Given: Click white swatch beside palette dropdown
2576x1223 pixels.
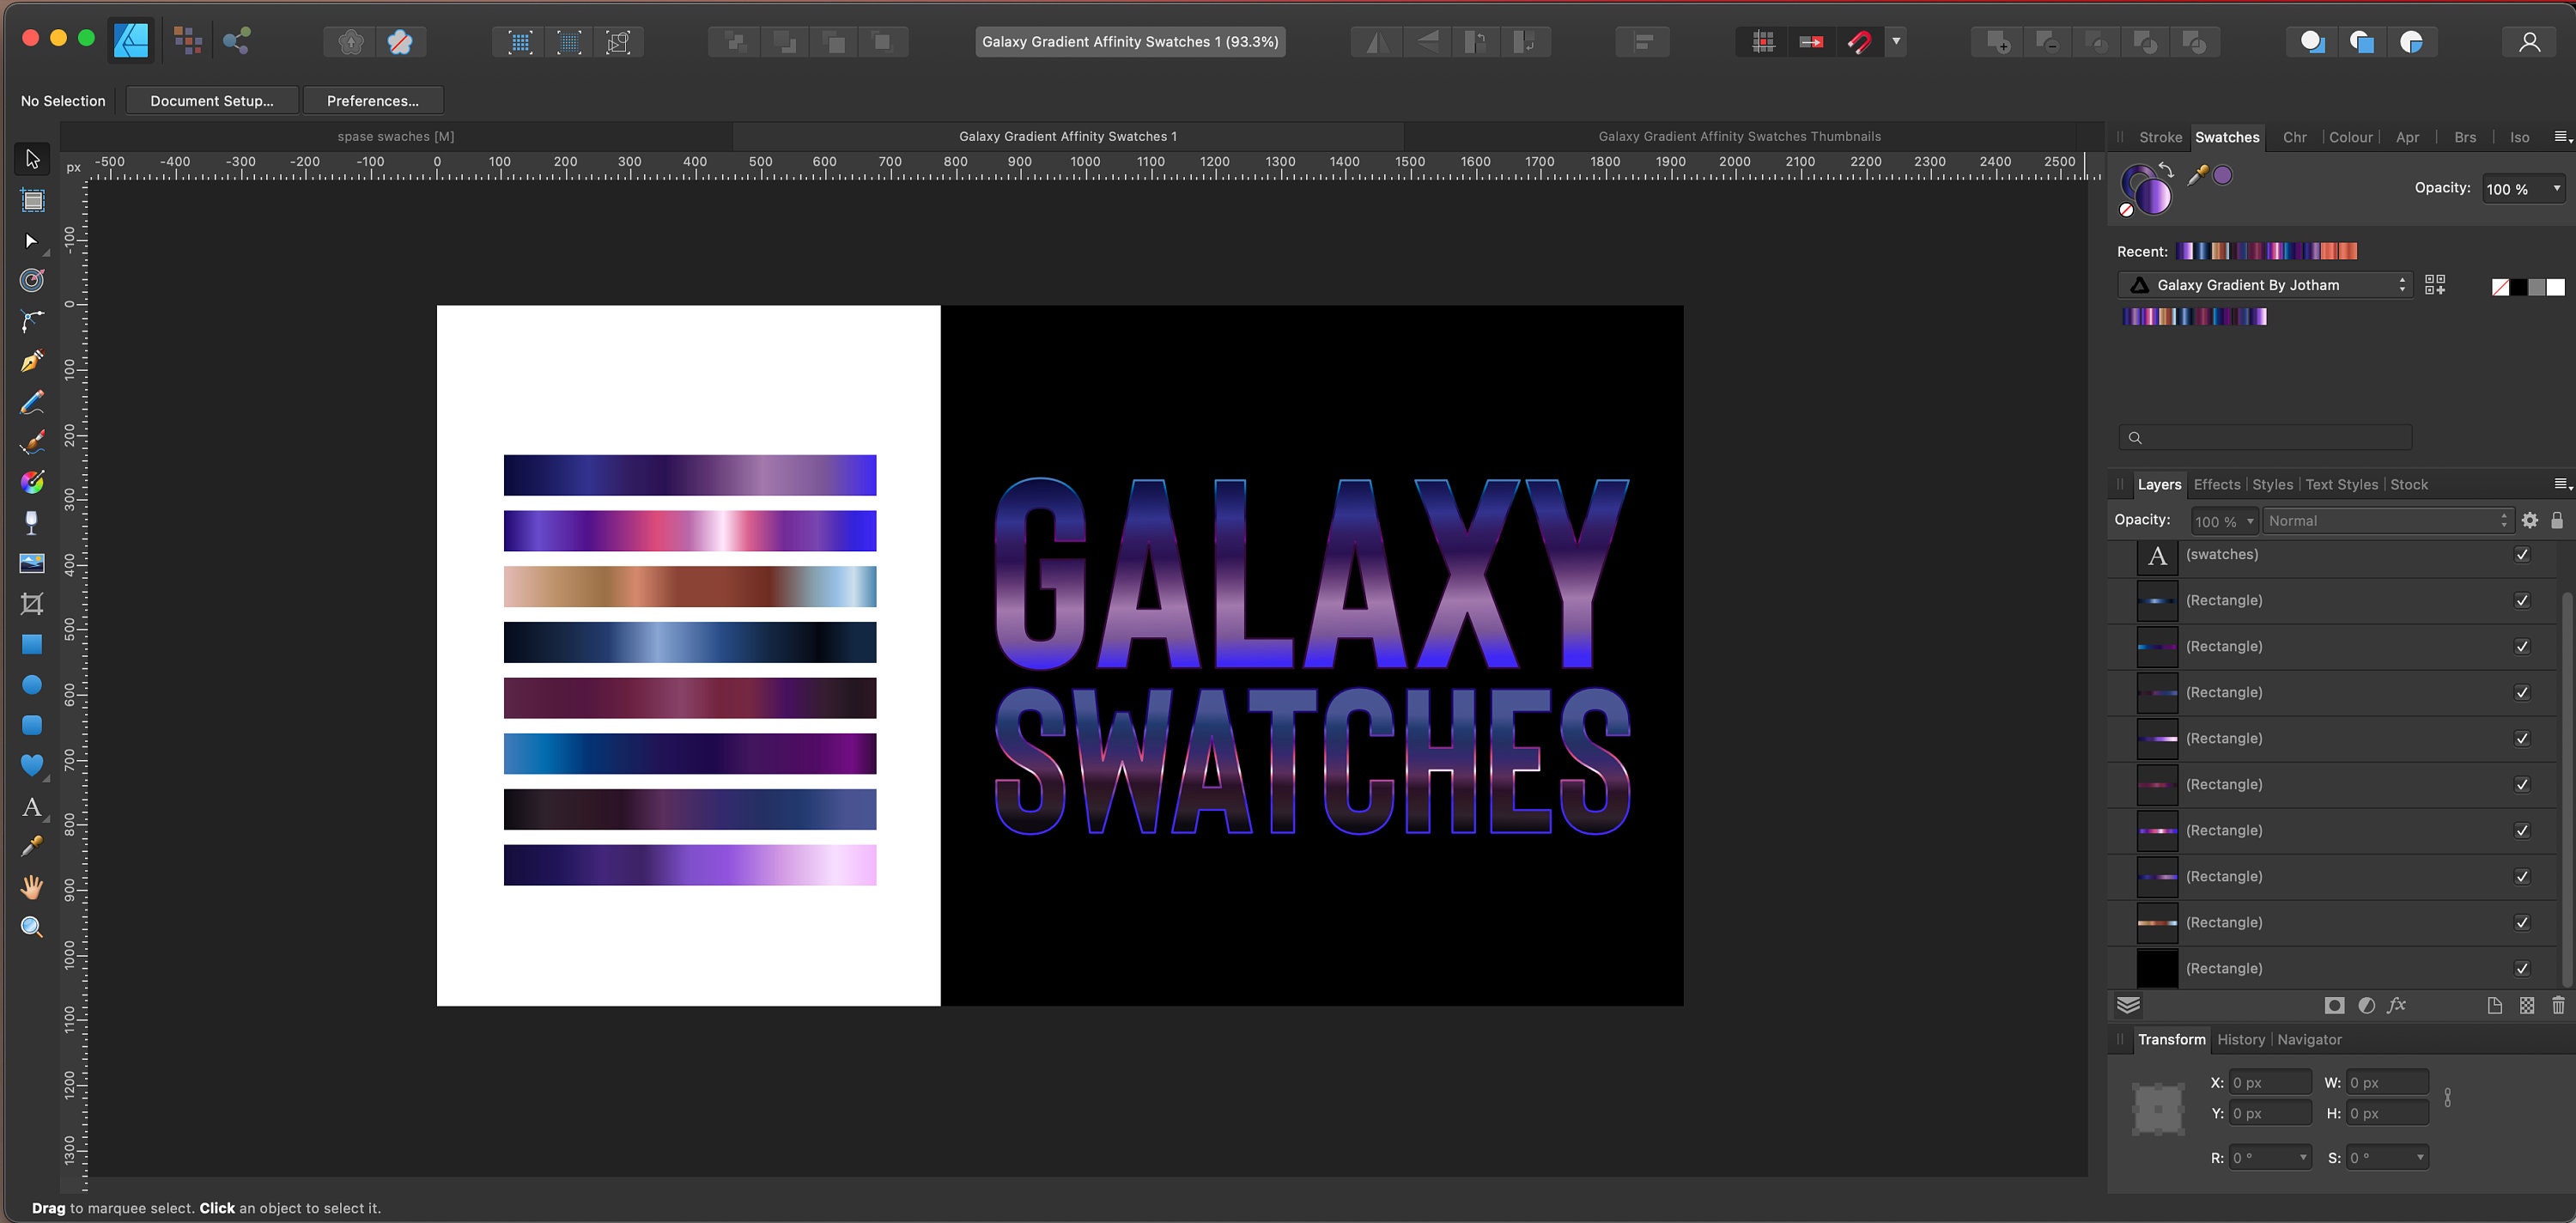Looking at the screenshot, I should click(2555, 288).
